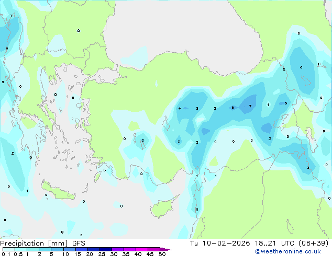Screen dimensions: 332x256
Task: Click the 40–45 mm bright magenta swatch
Action: pyautogui.click(x=142, y=249)
